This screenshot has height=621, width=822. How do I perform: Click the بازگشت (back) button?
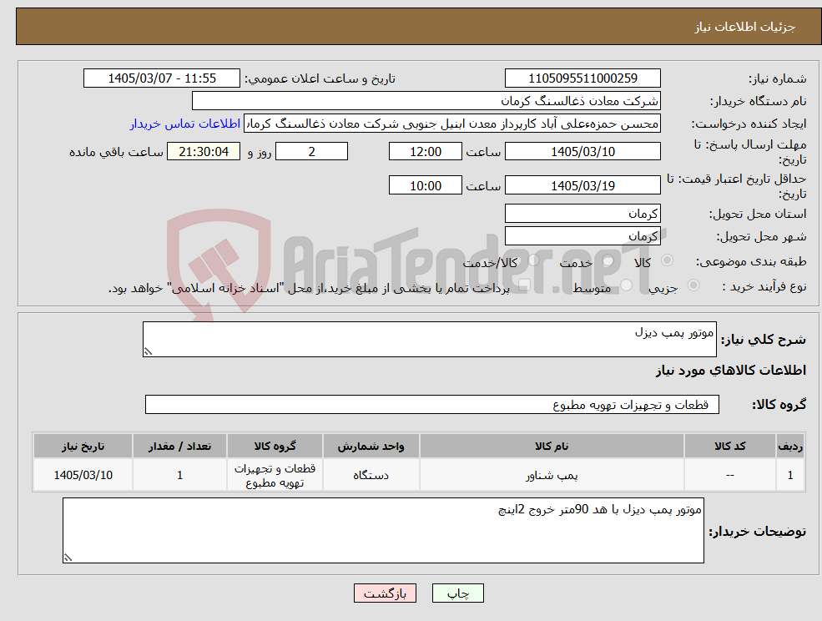point(385,593)
